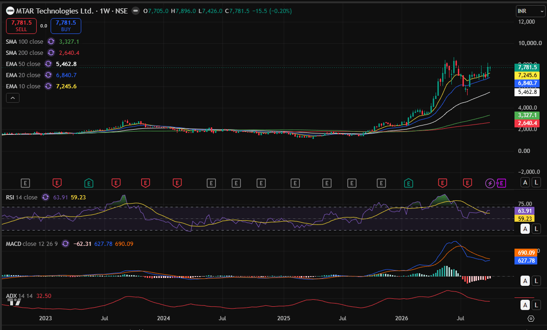
Task: Click the purple refresh icon beside EMA 20 close
Action: pos(48,75)
